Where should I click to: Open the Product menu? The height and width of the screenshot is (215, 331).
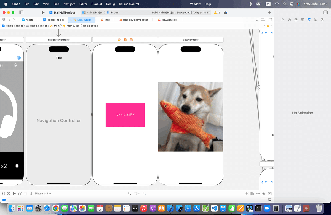[x=97, y=4]
